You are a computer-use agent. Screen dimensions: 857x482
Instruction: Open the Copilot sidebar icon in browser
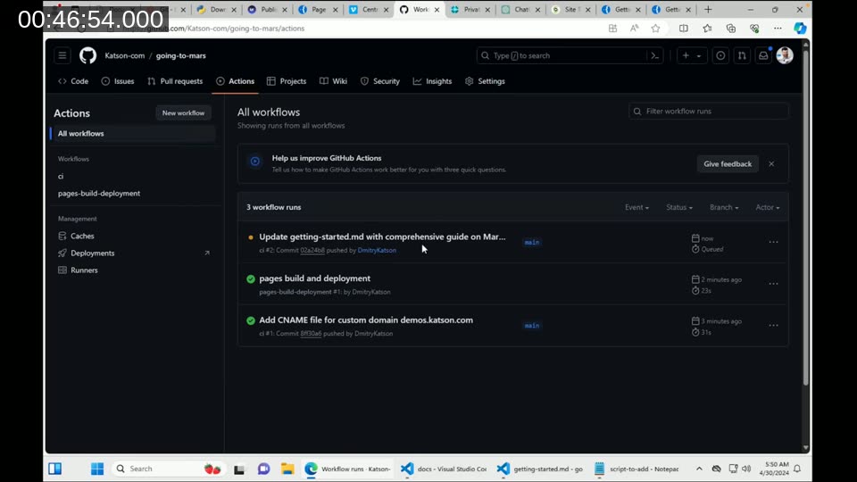click(800, 29)
